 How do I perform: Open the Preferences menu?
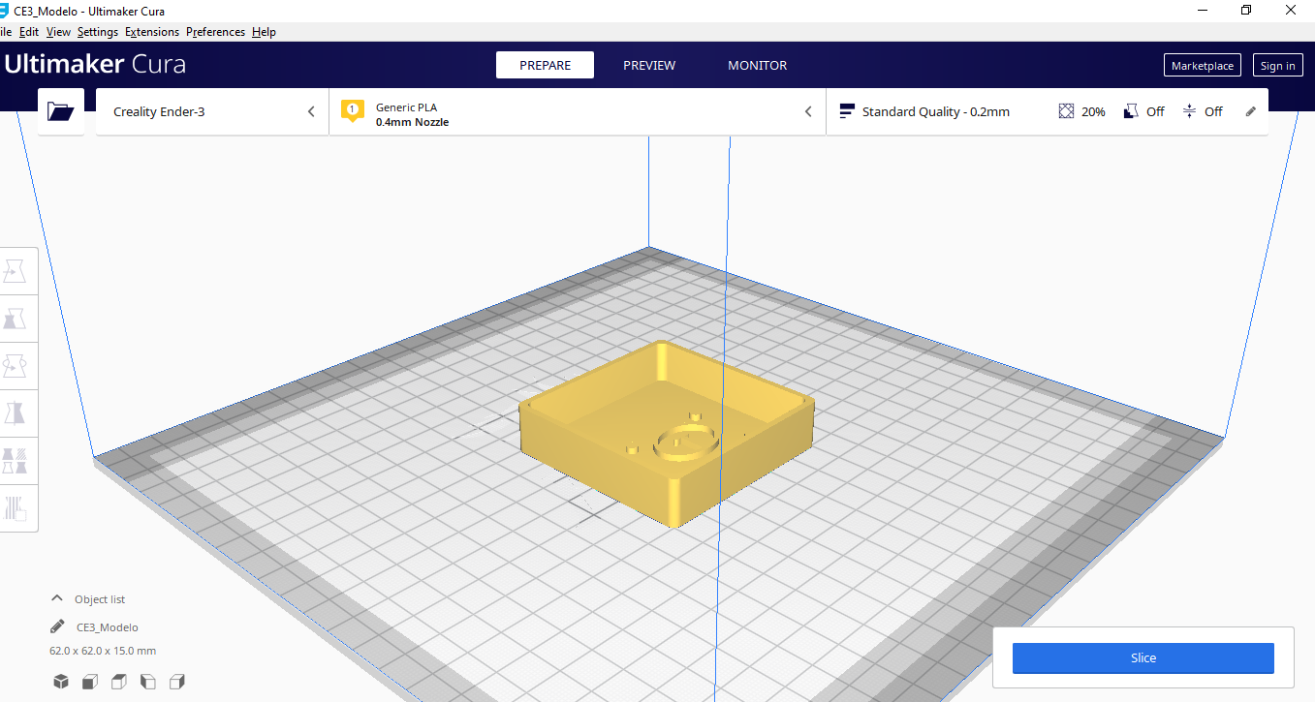[x=215, y=32]
